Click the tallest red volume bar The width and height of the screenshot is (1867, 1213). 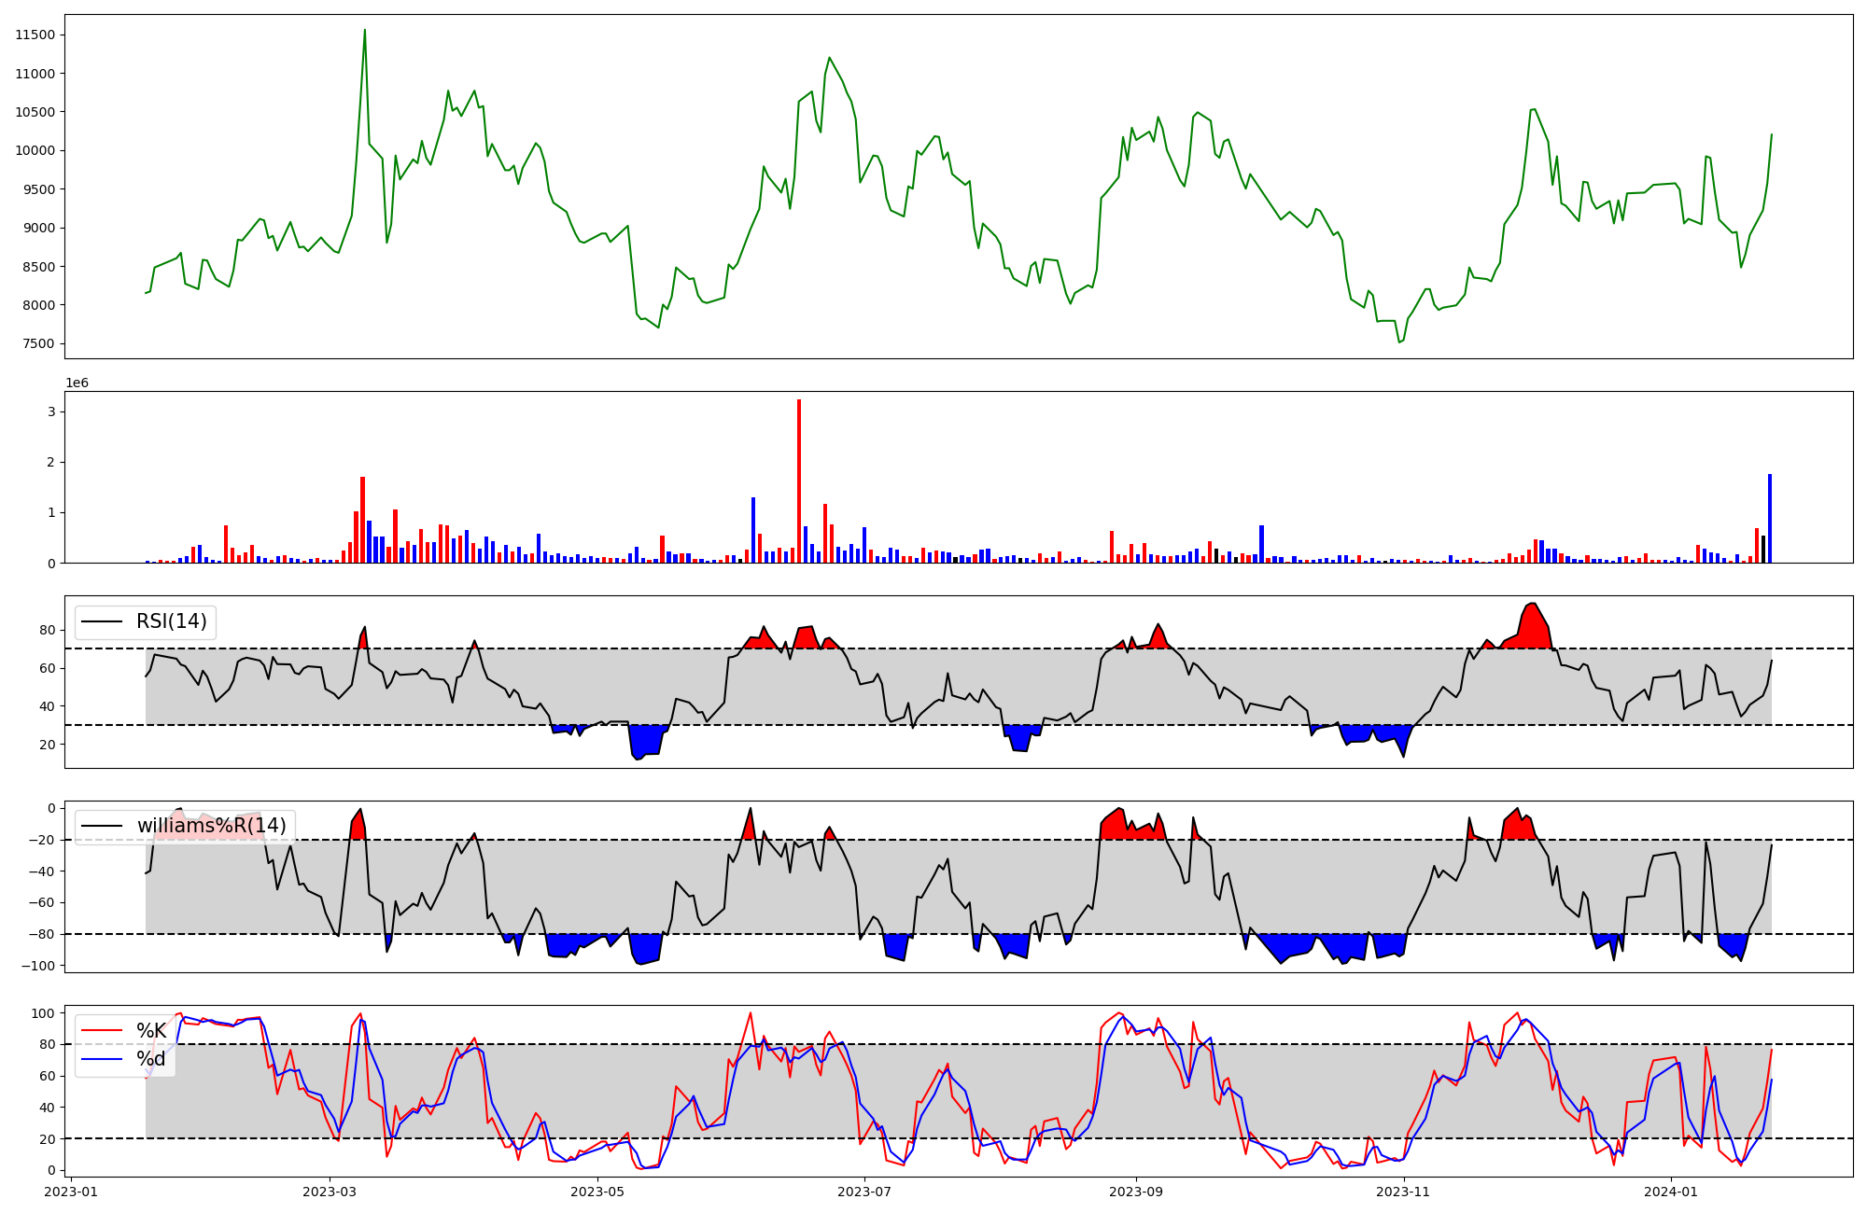click(799, 481)
